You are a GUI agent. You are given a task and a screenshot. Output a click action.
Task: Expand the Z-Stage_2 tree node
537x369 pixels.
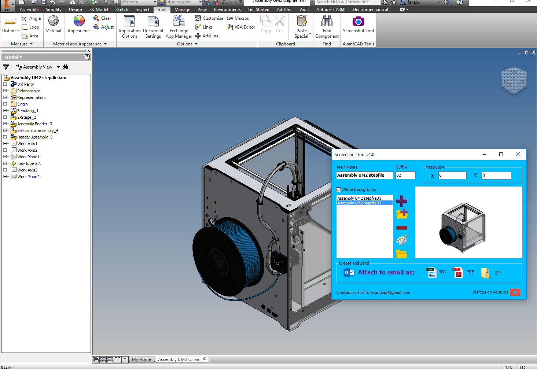(5, 117)
